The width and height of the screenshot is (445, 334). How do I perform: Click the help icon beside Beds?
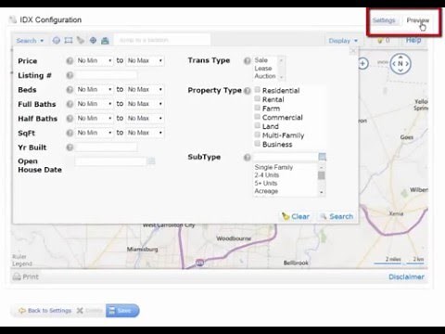coord(70,90)
